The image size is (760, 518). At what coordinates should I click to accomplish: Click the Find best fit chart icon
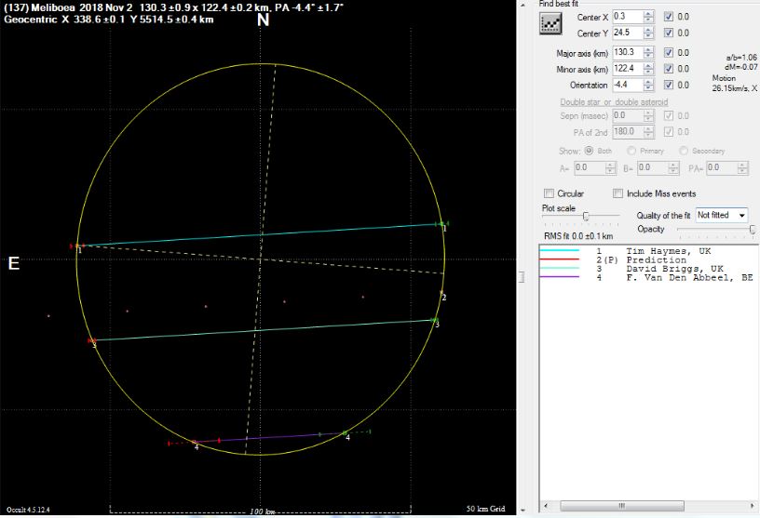tap(550, 25)
